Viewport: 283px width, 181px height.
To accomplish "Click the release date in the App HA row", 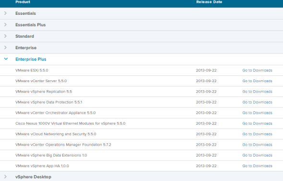I will coord(206,166).
